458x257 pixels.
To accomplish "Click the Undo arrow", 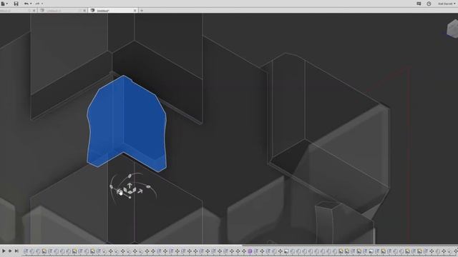I will point(26,4).
